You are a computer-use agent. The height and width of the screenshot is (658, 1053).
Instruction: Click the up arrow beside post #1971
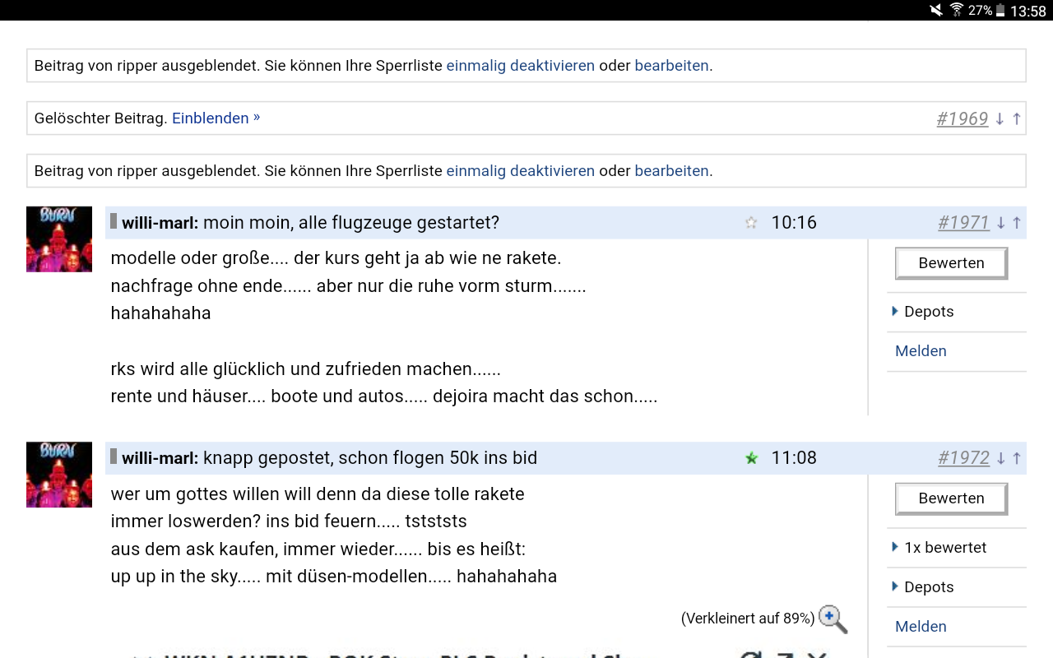tap(1016, 222)
